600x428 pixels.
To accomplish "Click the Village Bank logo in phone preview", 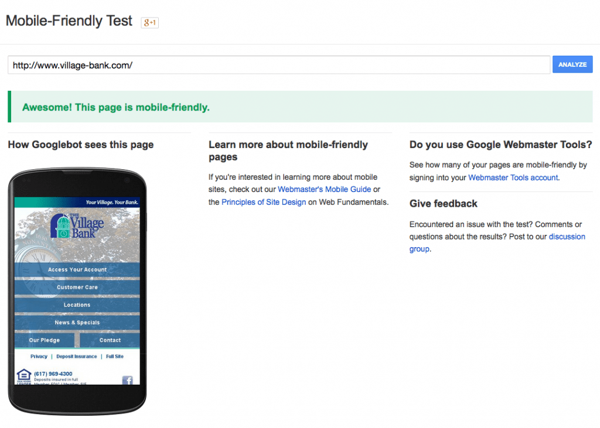I will pyautogui.click(x=77, y=225).
